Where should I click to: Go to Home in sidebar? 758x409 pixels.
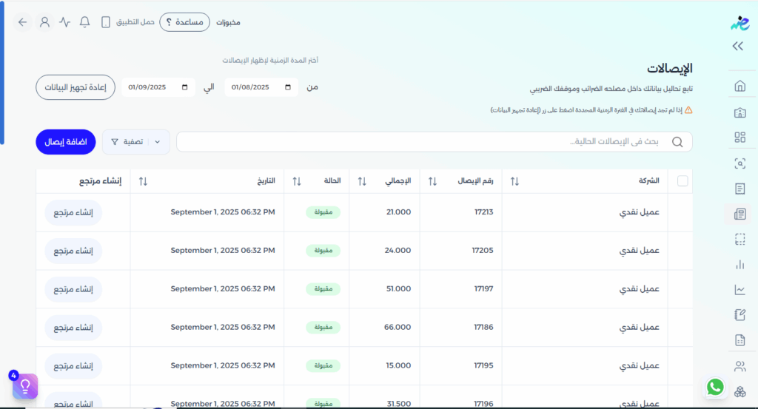739,86
